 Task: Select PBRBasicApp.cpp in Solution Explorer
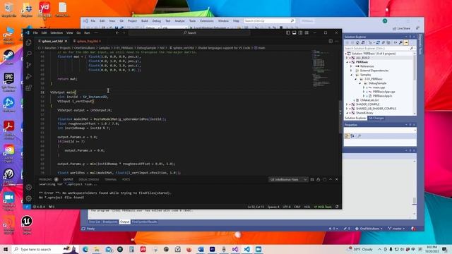(x=383, y=92)
